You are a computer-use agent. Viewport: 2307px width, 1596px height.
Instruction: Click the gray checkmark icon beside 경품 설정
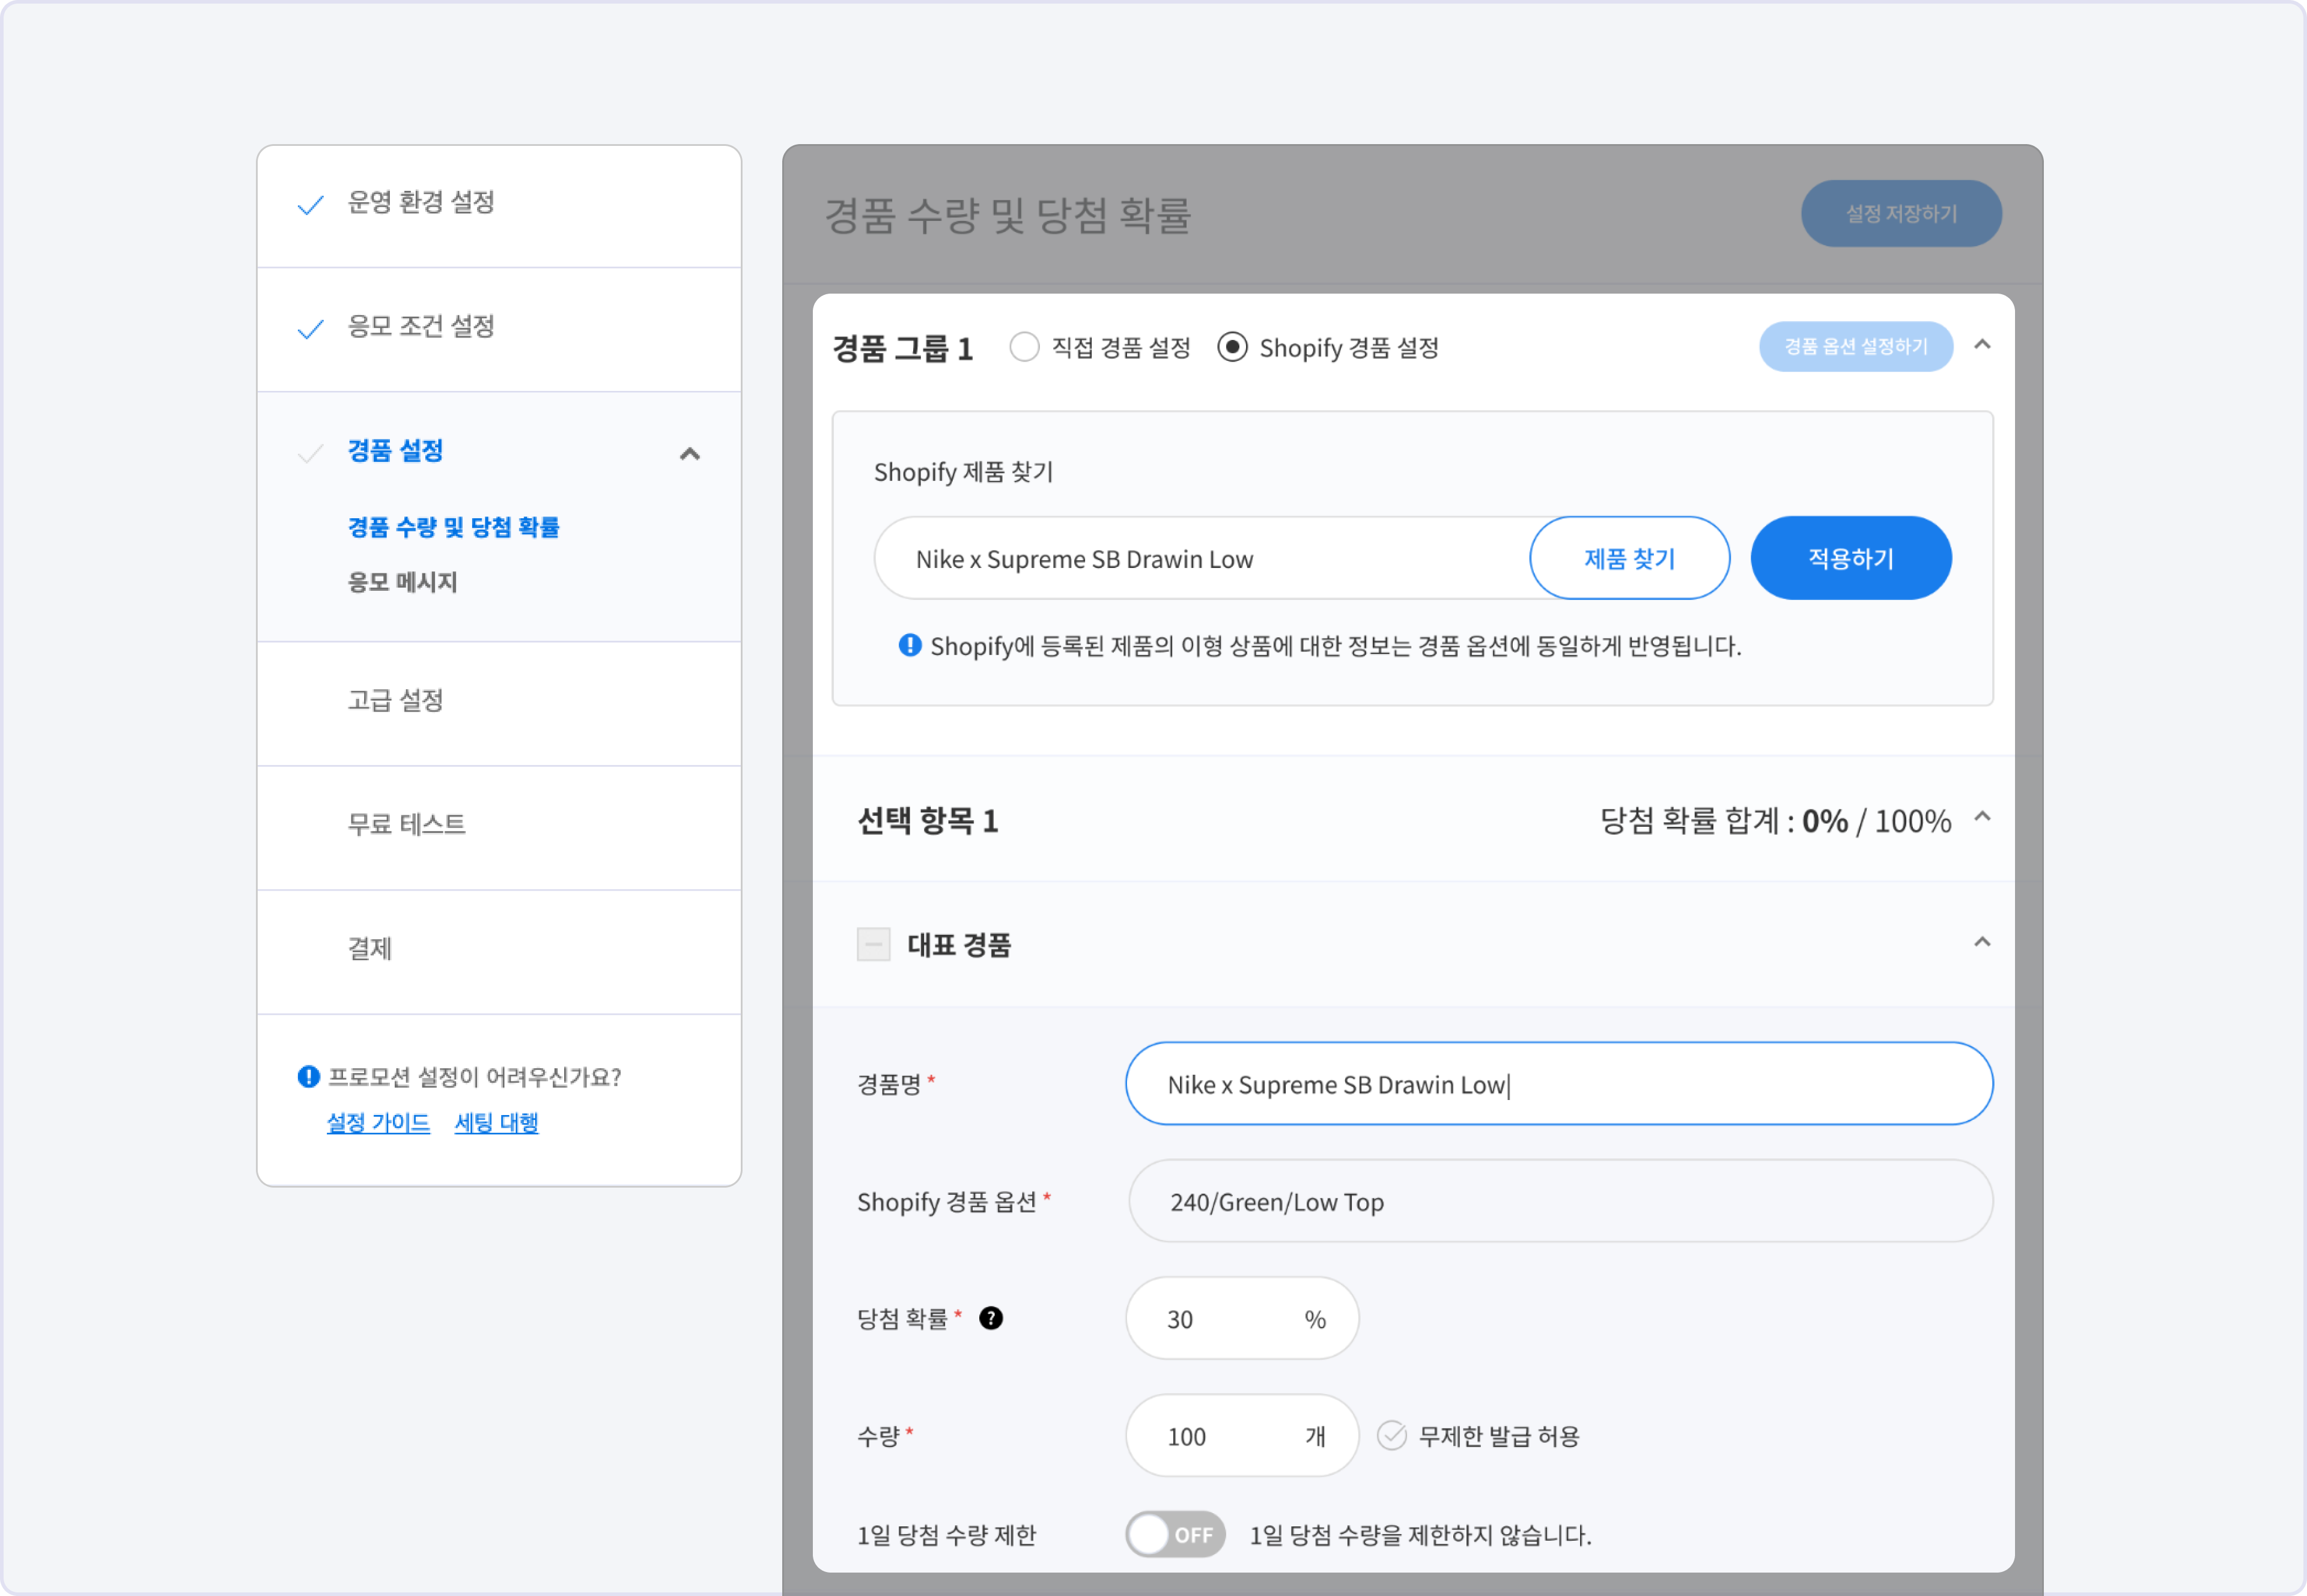[311, 453]
